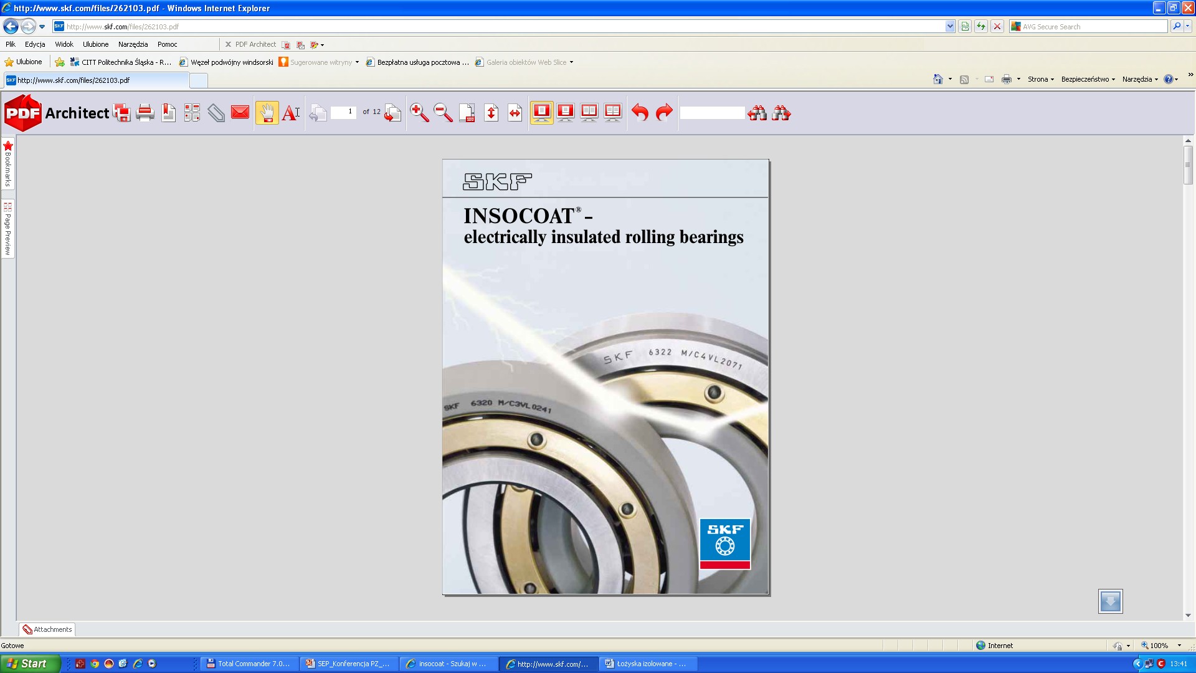Image resolution: width=1196 pixels, height=673 pixels.
Task: Open the Pomoc menu
Action: click(x=168, y=44)
